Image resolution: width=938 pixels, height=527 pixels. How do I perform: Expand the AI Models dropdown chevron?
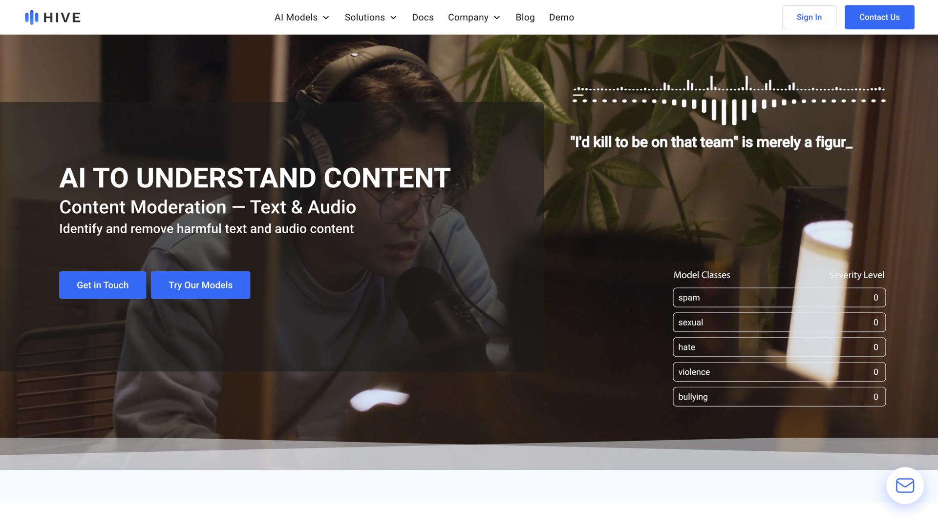coord(326,18)
